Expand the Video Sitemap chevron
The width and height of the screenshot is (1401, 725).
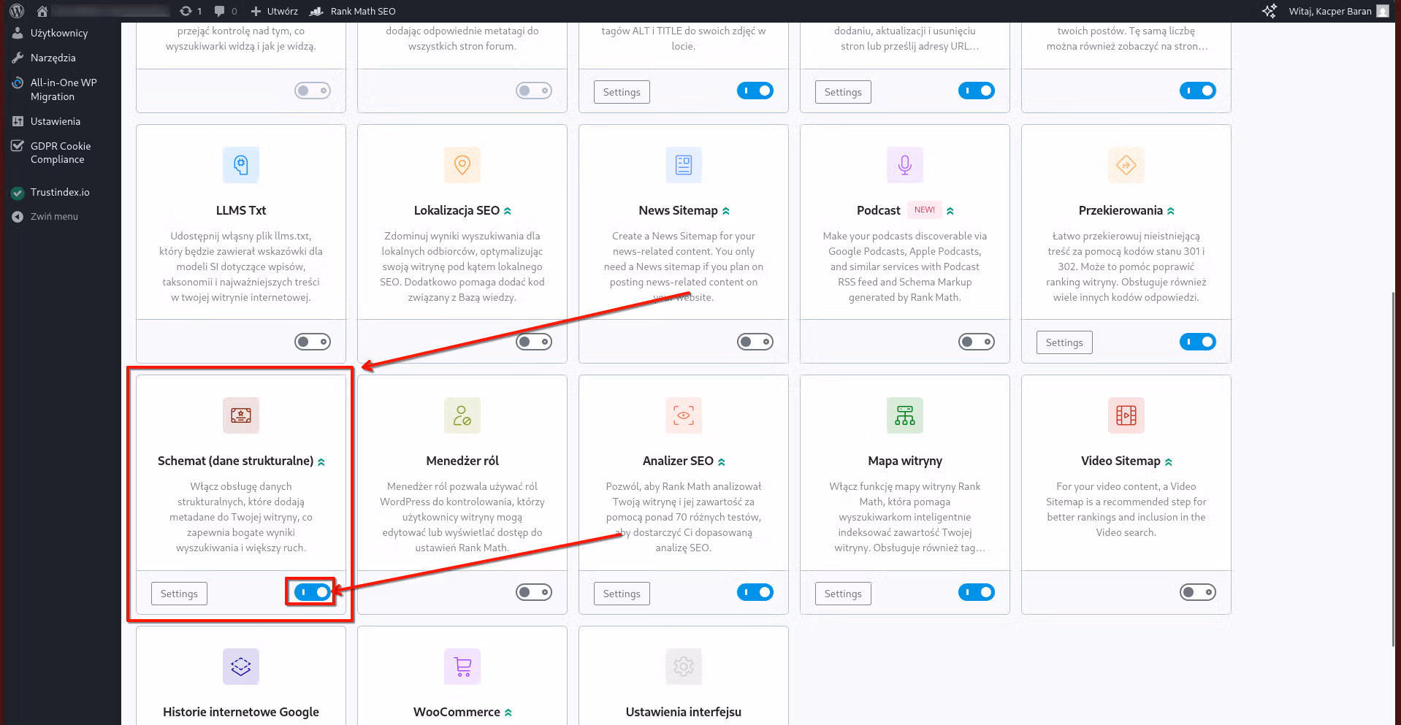pos(1169,461)
